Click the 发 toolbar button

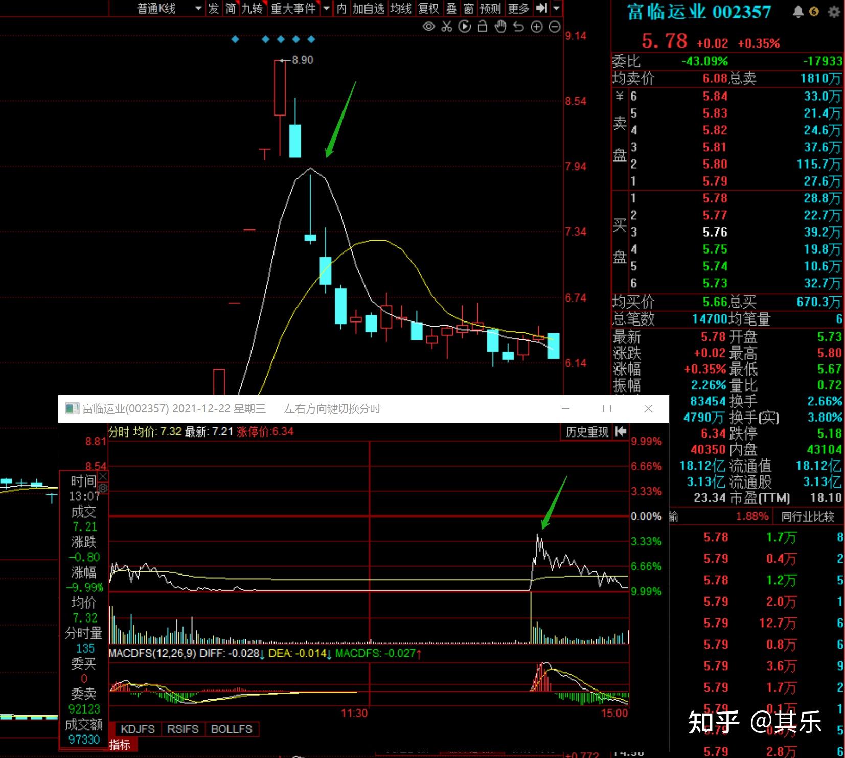pyautogui.click(x=213, y=8)
